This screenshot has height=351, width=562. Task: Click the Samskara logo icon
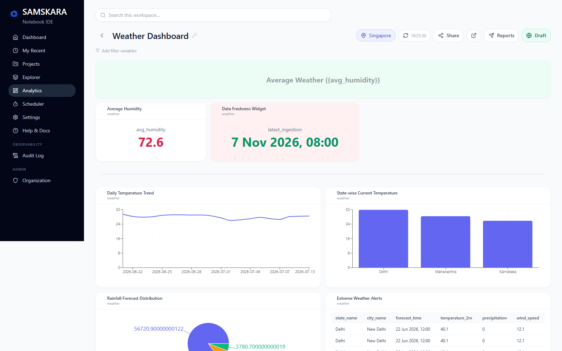pos(14,14)
